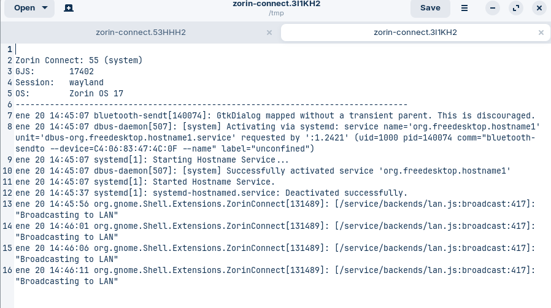Click line 14 timestamp 14:46:01
Screen dimensions: 551x308
pos(69,226)
